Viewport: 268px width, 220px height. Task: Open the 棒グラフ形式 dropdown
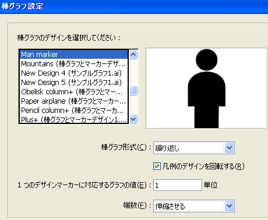[x=194, y=148]
